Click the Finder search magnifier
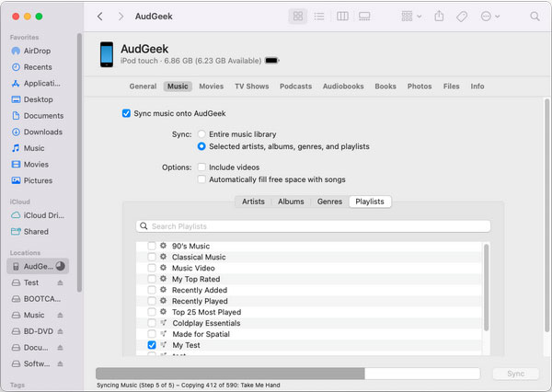 coord(535,17)
